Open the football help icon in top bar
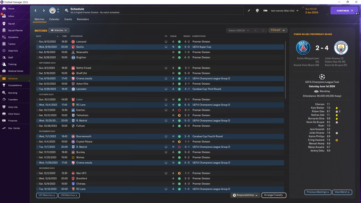 click(257, 11)
